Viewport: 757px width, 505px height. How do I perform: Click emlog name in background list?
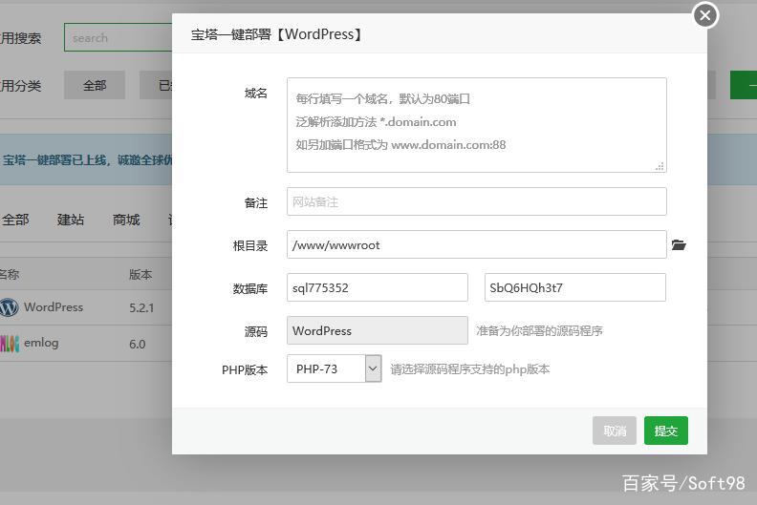pos(41,343)
